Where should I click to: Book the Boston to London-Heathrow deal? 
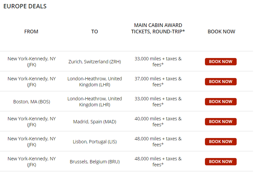click(221, 102)
